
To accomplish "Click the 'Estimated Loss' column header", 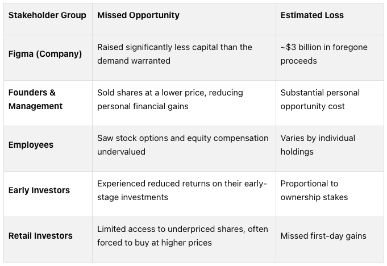I will (312, 15).
